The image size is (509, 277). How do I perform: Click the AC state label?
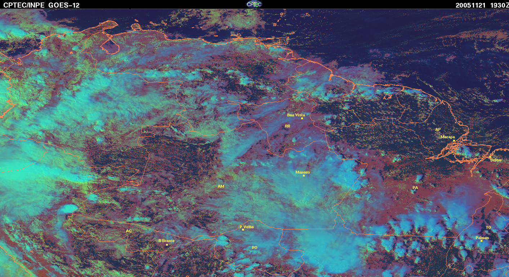[129, 231]
